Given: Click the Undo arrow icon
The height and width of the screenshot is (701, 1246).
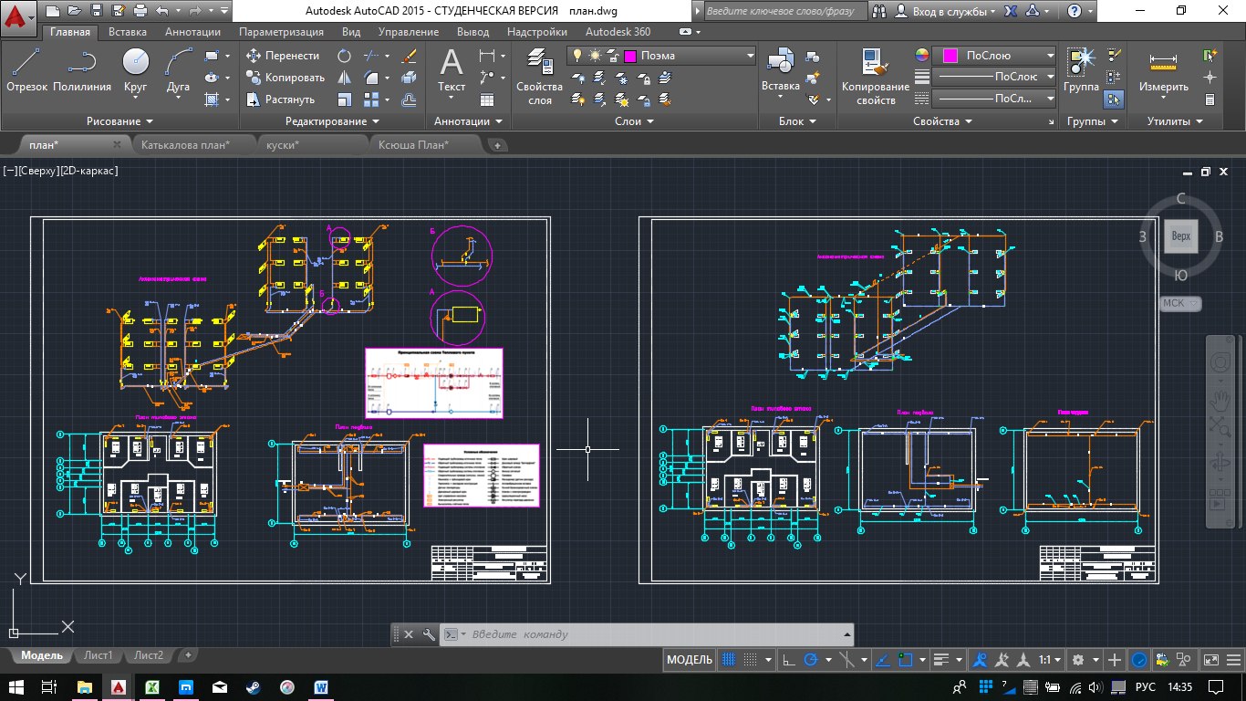Looking at the screenshot, I should pos(161,12).
